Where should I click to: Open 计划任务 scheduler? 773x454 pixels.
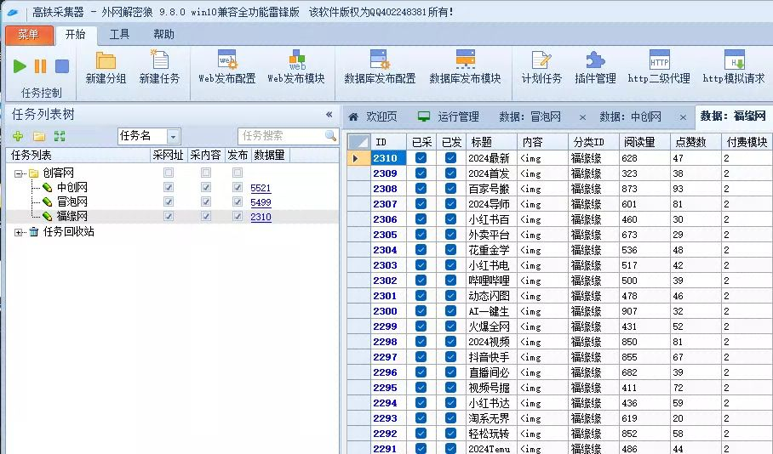pos(541,67)
